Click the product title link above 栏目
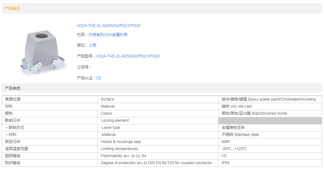Screen dimensions: 324x170 point(109,26)
